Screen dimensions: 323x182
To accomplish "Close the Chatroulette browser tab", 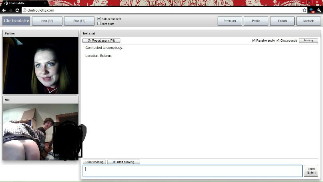I will 45,3.
